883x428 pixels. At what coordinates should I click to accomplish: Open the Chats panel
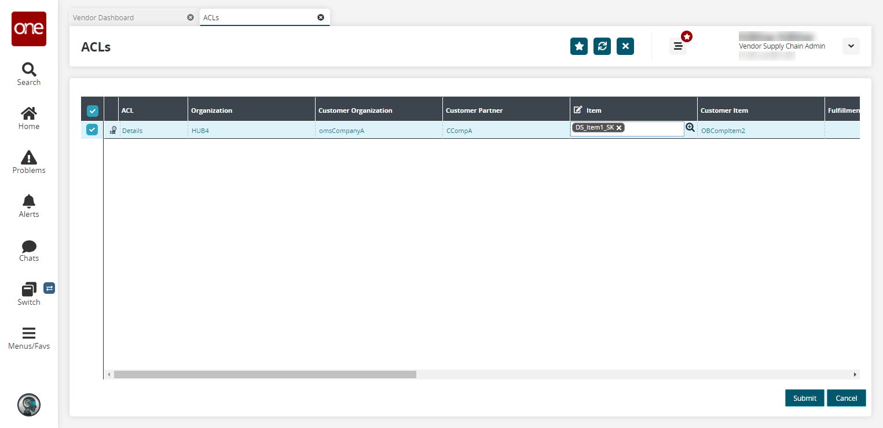coord(29,250)
